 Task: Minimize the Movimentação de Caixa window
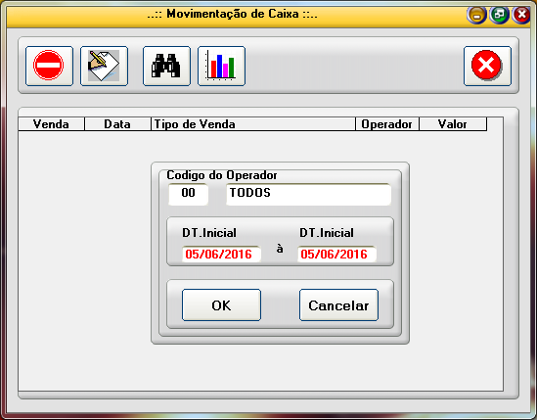[x=476, y=15]
